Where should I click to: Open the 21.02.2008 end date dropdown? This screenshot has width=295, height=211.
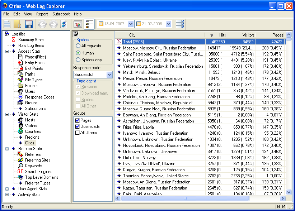point(168,24)
